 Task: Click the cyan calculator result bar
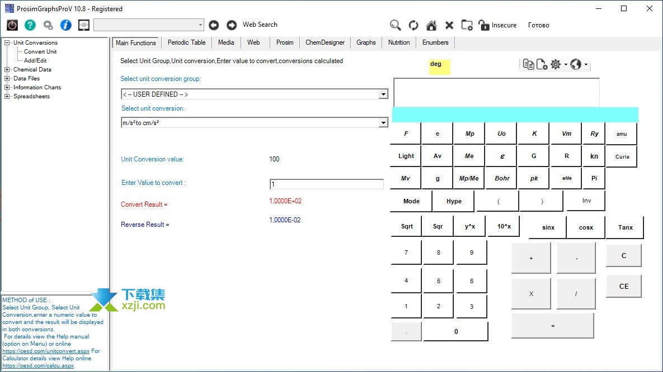[515, 115]
